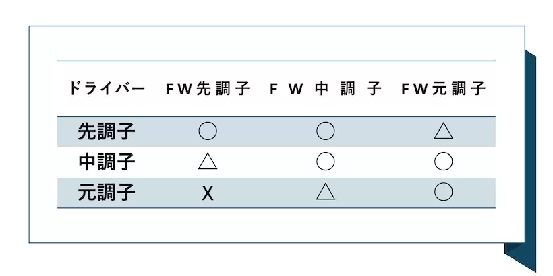Click the 元調子 row label
The width and height of the screenshot is (553, 276).
107,193
